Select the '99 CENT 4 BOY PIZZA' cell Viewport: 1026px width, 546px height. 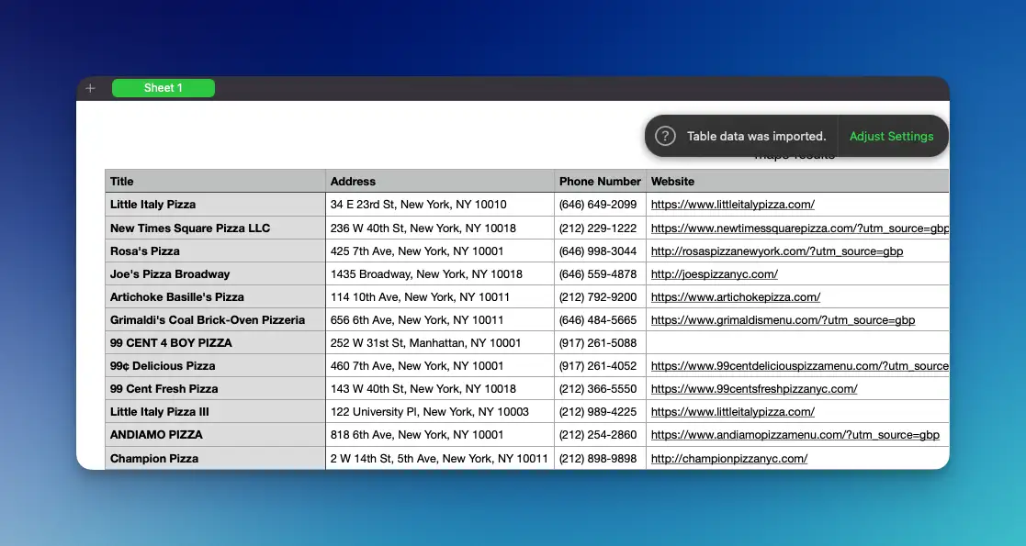[215, 342]
